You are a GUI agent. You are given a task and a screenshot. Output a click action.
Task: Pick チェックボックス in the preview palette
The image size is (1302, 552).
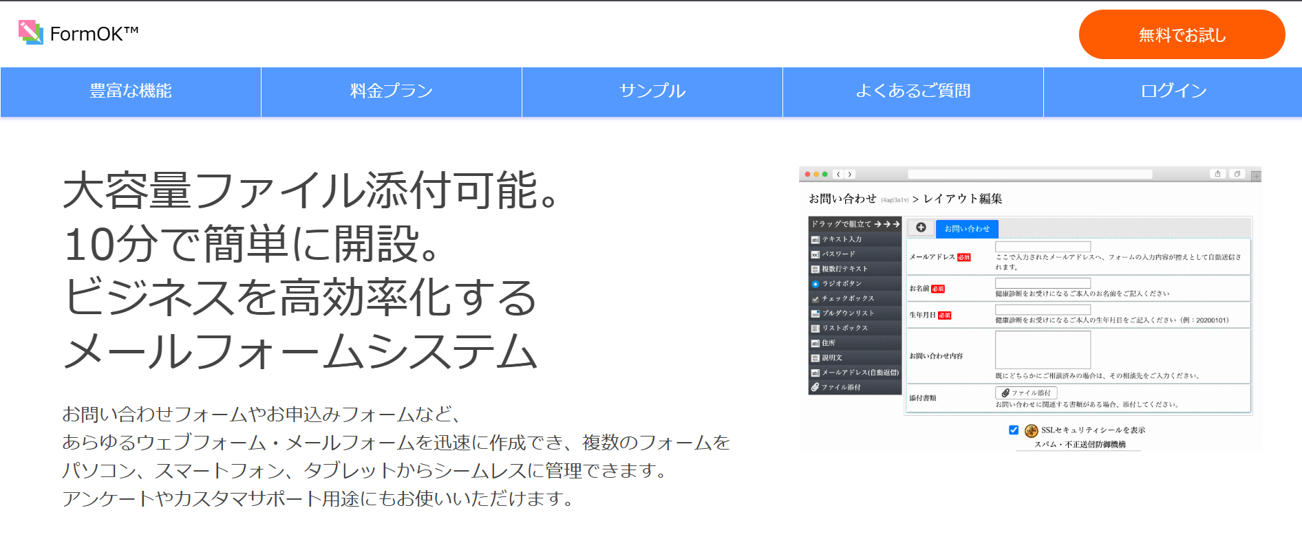(x=855, y=298)
